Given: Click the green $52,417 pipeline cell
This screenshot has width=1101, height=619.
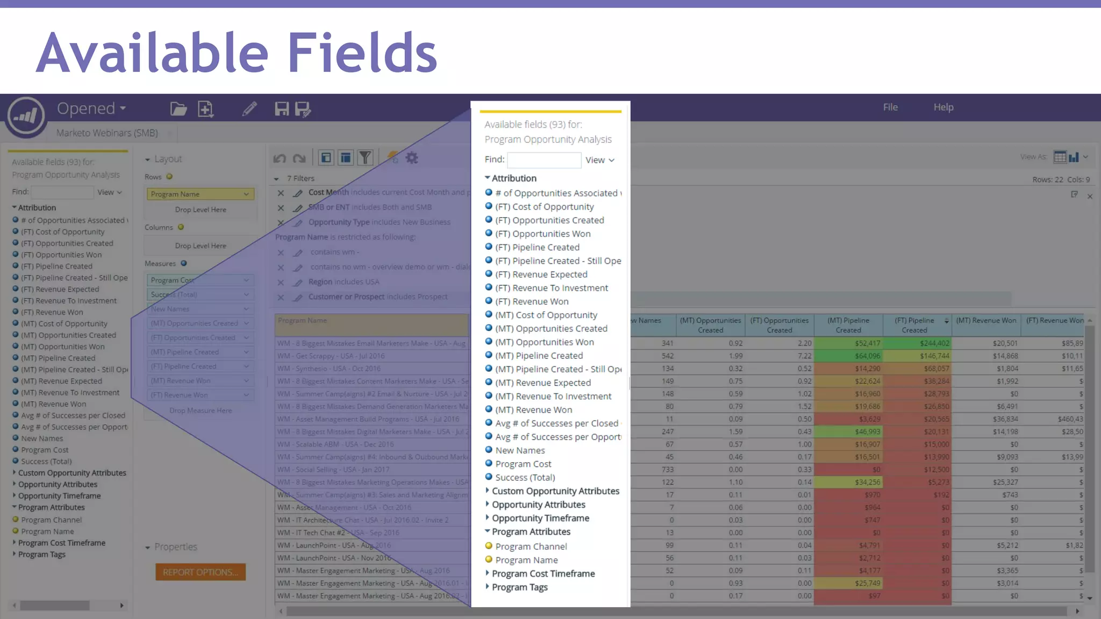Looking at the screenshot, I should (848, 343).
